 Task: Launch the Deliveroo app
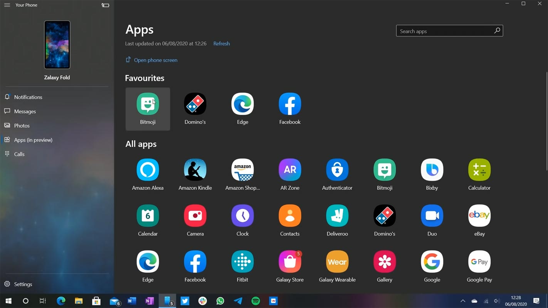point(337,220)
